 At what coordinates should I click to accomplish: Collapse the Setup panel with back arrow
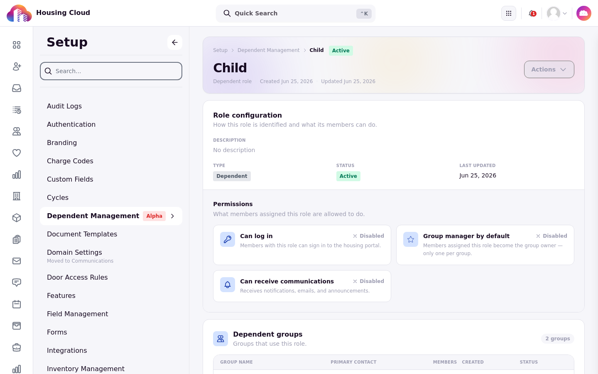pyautogui.click(x=175, y=42)
